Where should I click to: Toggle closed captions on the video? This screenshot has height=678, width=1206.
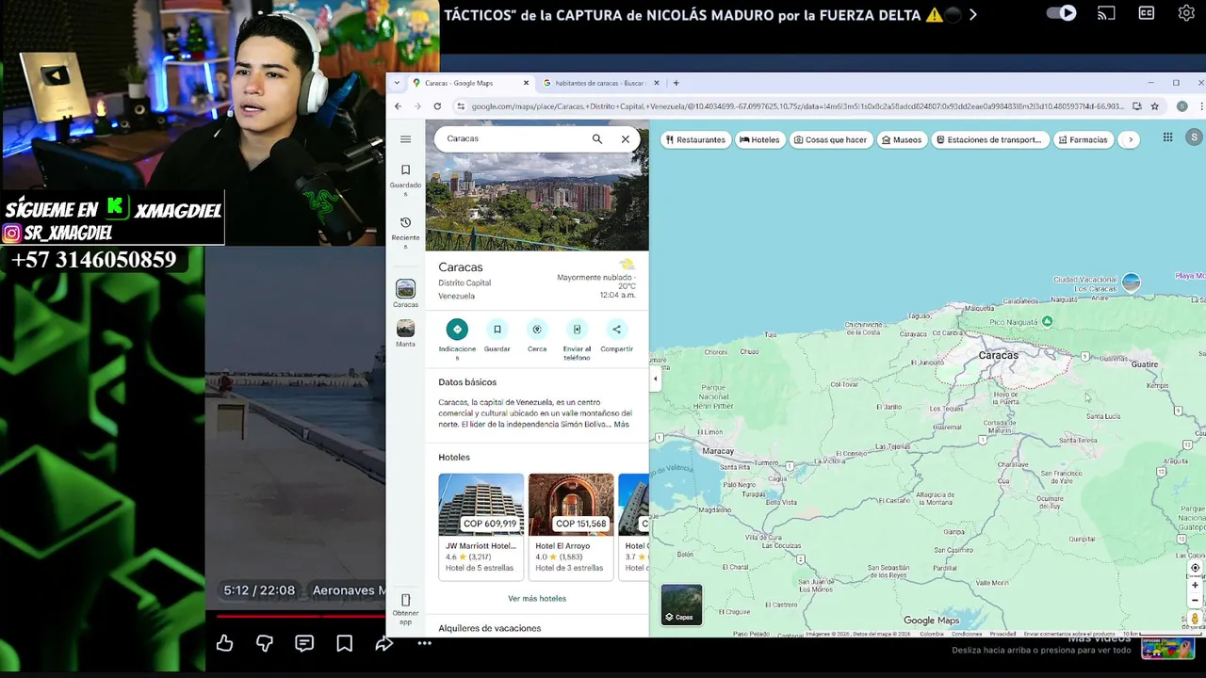pos(1147,13)
